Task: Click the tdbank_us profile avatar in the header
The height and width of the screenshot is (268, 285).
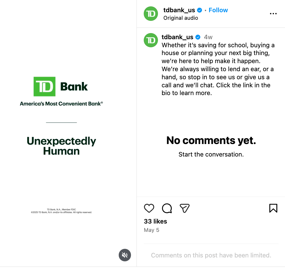Action: (150, 13)
